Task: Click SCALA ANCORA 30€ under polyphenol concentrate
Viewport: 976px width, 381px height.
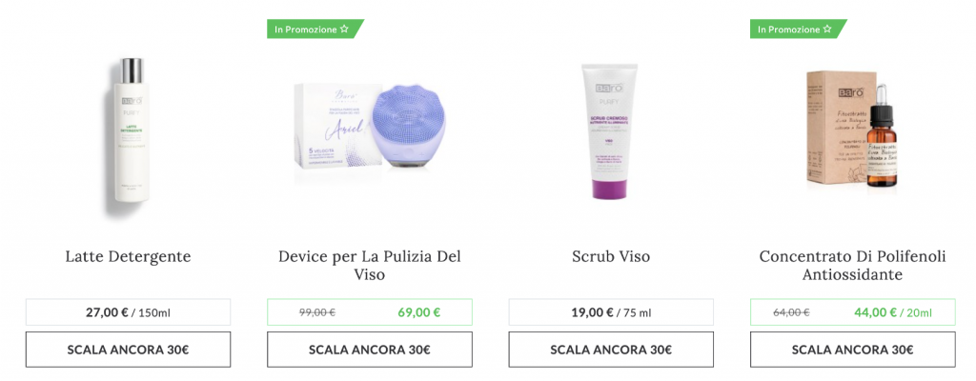Action: coord(853,350)
